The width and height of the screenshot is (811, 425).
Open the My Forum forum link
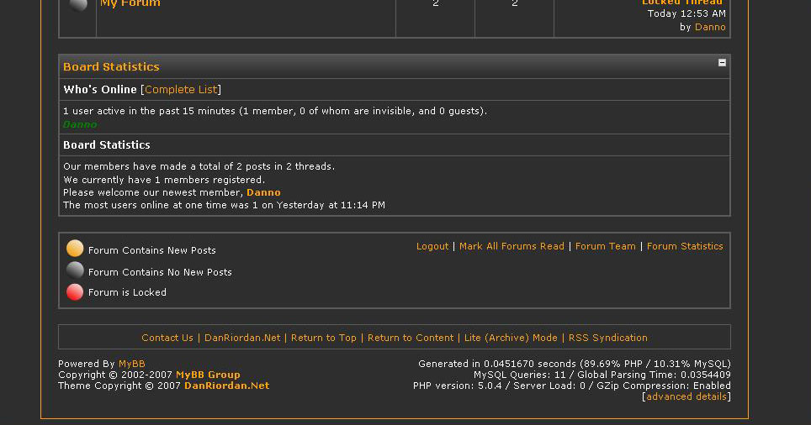(x=130, y=4)
